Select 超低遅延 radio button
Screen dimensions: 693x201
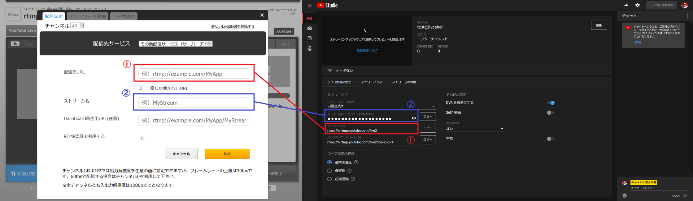[330, 179]
